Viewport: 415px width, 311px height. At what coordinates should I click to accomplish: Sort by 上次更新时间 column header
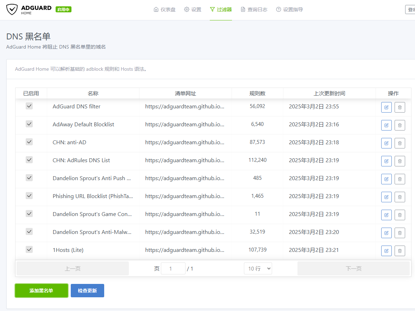pos(329,93)
